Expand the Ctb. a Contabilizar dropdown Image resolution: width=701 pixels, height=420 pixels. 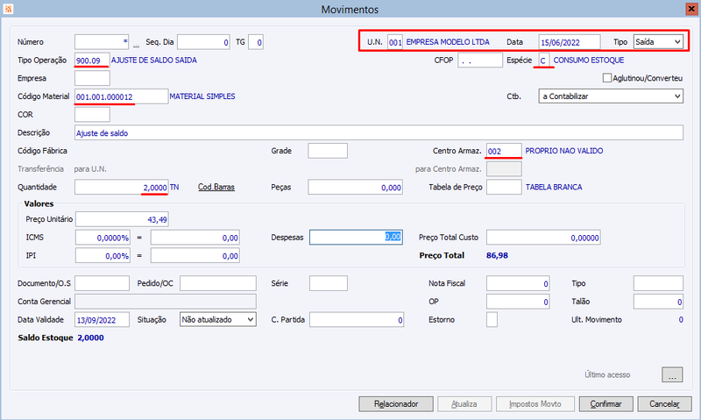(611, 96)
